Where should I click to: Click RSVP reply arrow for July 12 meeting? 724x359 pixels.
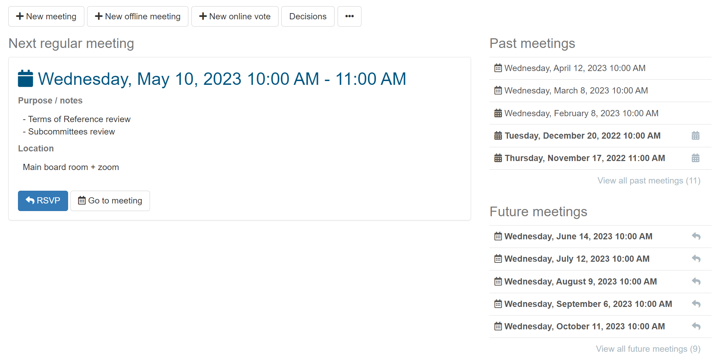[696, 259]
